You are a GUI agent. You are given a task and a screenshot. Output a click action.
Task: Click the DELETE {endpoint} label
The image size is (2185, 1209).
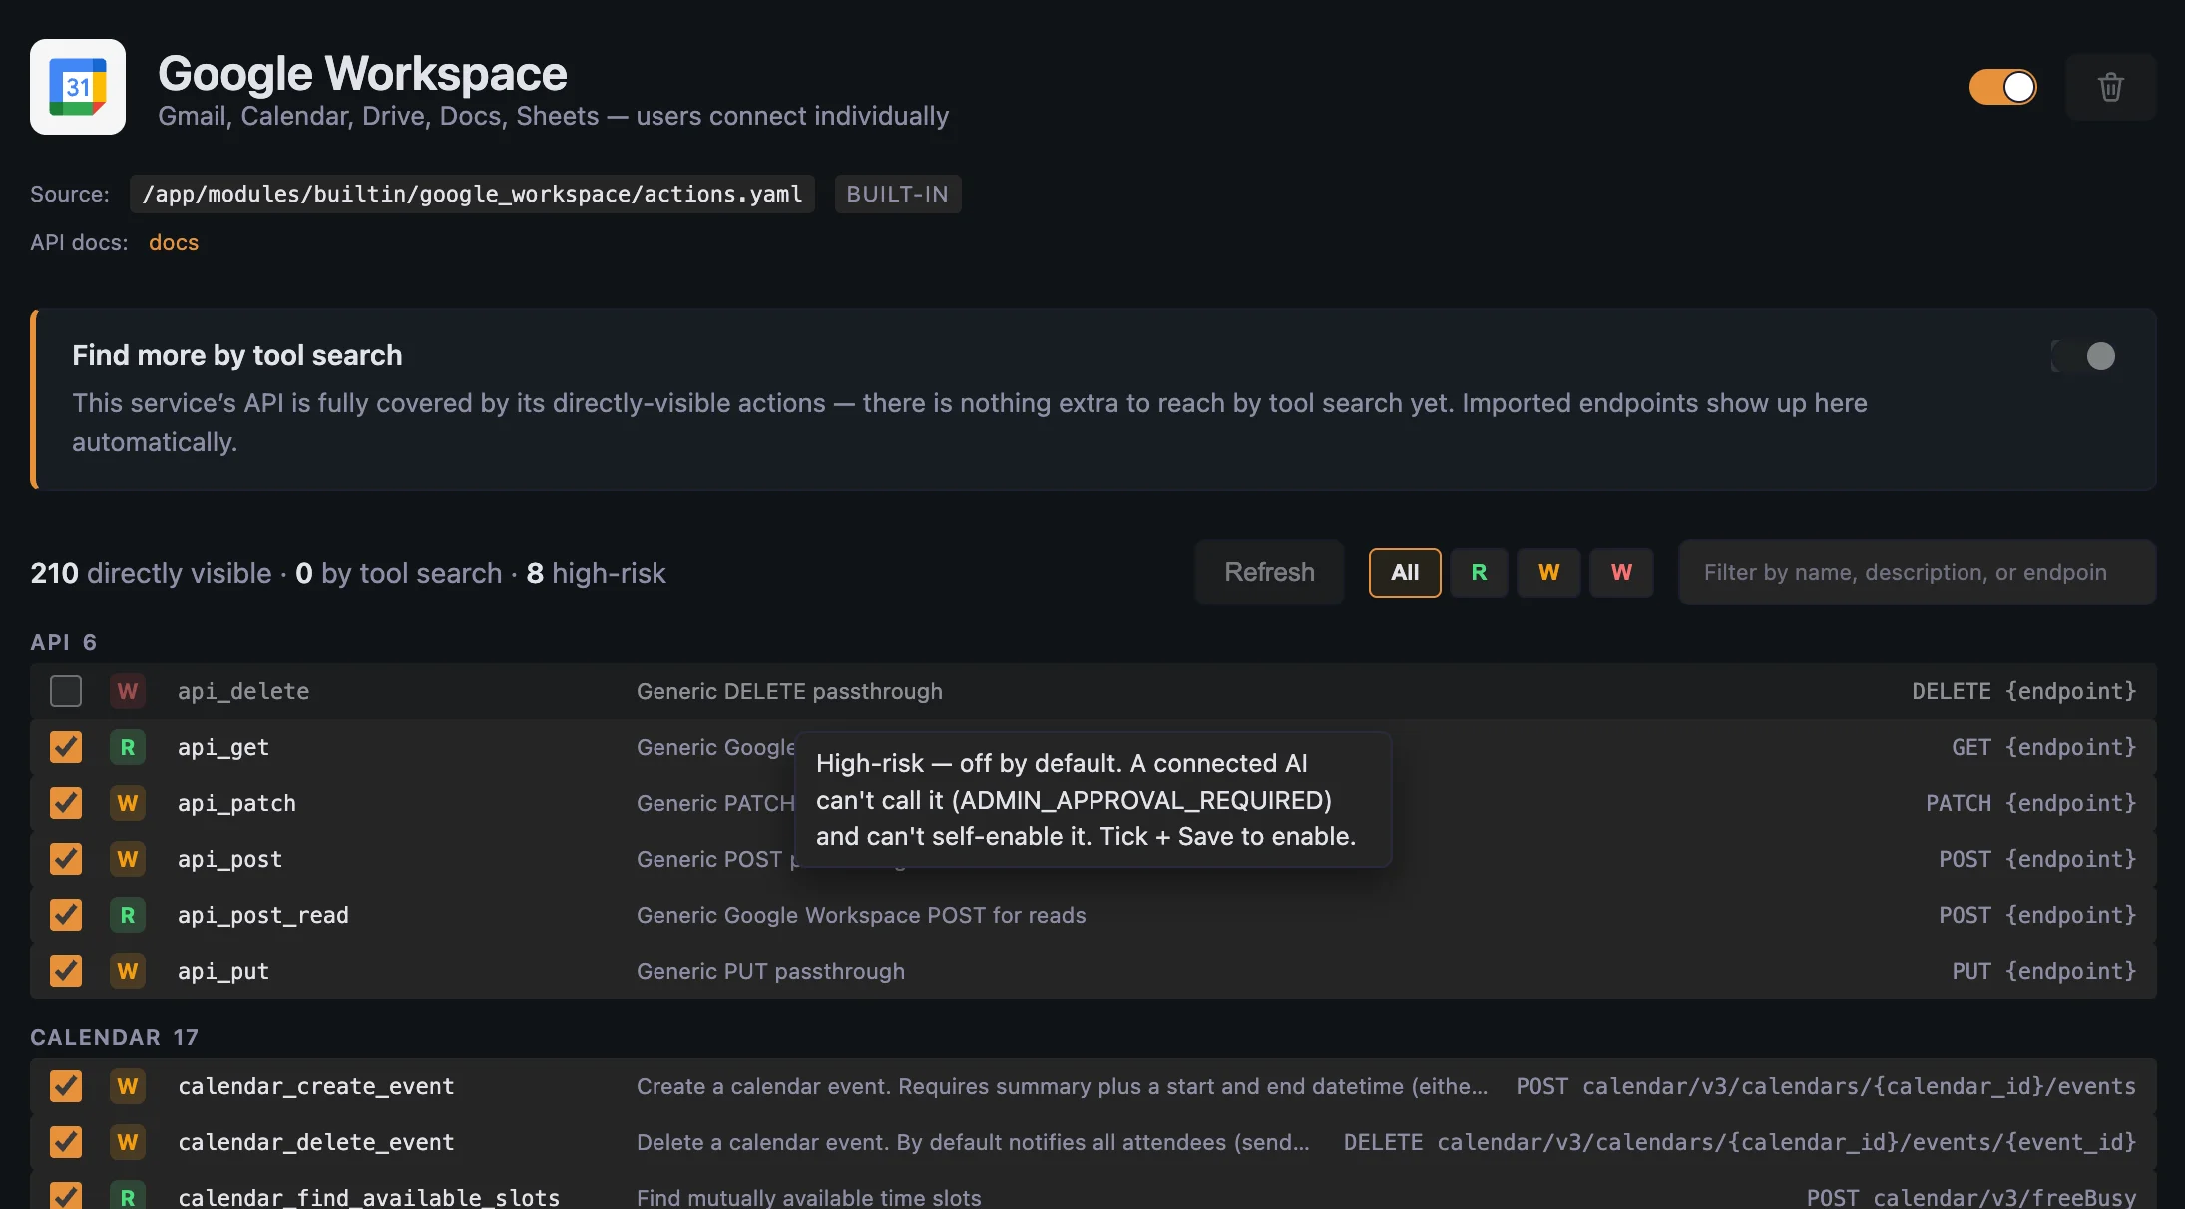[x=2024, y=691]
